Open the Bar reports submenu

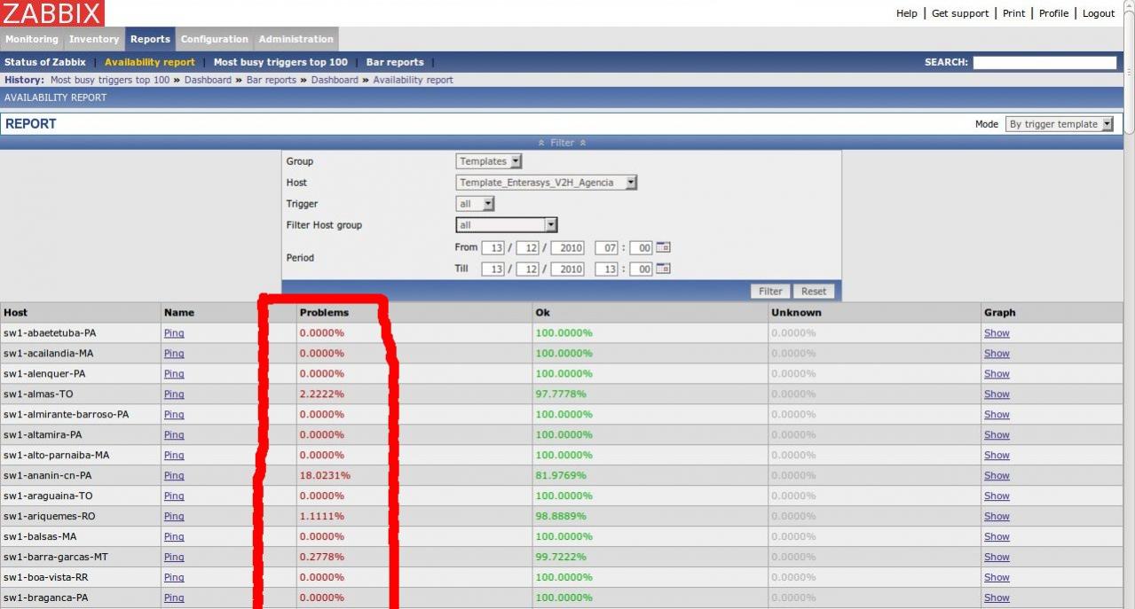pyautogui.click(x=395, y=62)
